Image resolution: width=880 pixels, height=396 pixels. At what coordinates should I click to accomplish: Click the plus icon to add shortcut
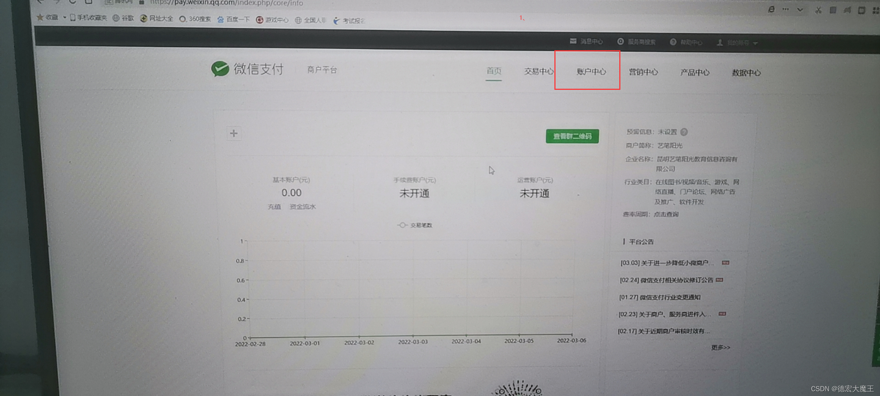234,133
